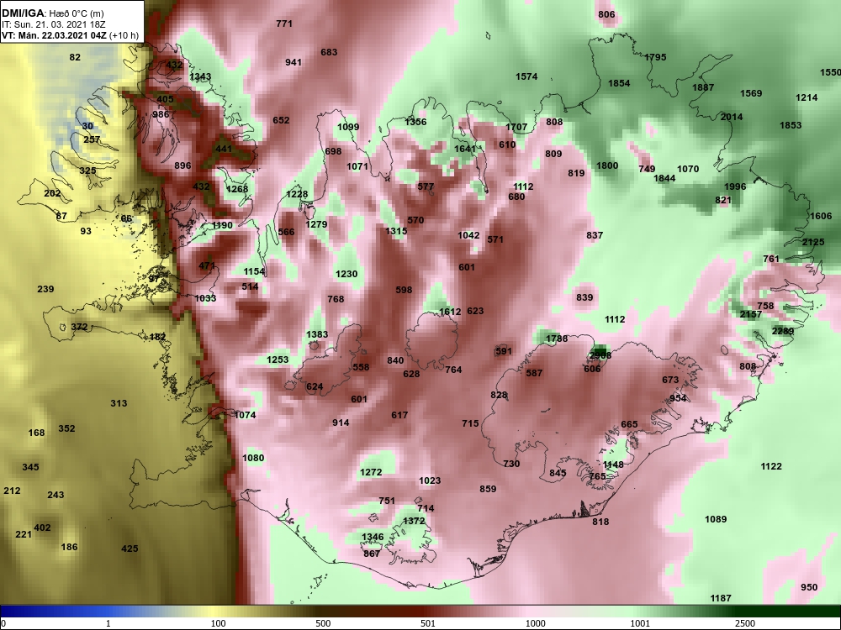Click the map value '1641' in the north

(x=465, y=149)
